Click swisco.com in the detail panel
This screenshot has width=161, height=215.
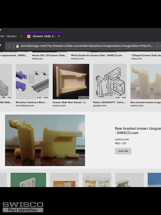click(x=122, y=139)
